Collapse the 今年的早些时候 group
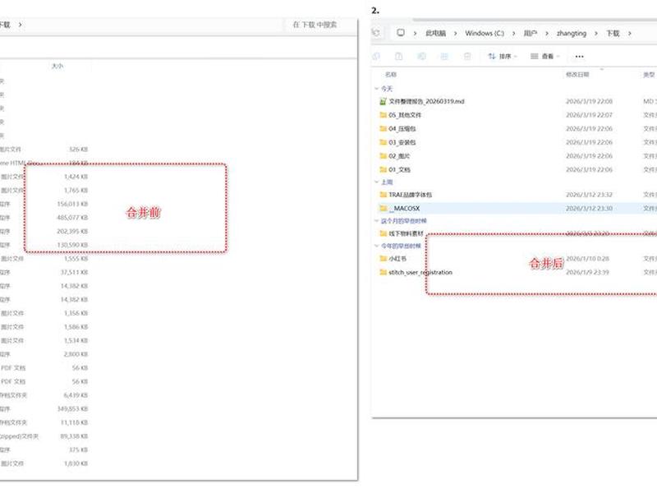Screen dimensions: 657x493 click(376, 246)
